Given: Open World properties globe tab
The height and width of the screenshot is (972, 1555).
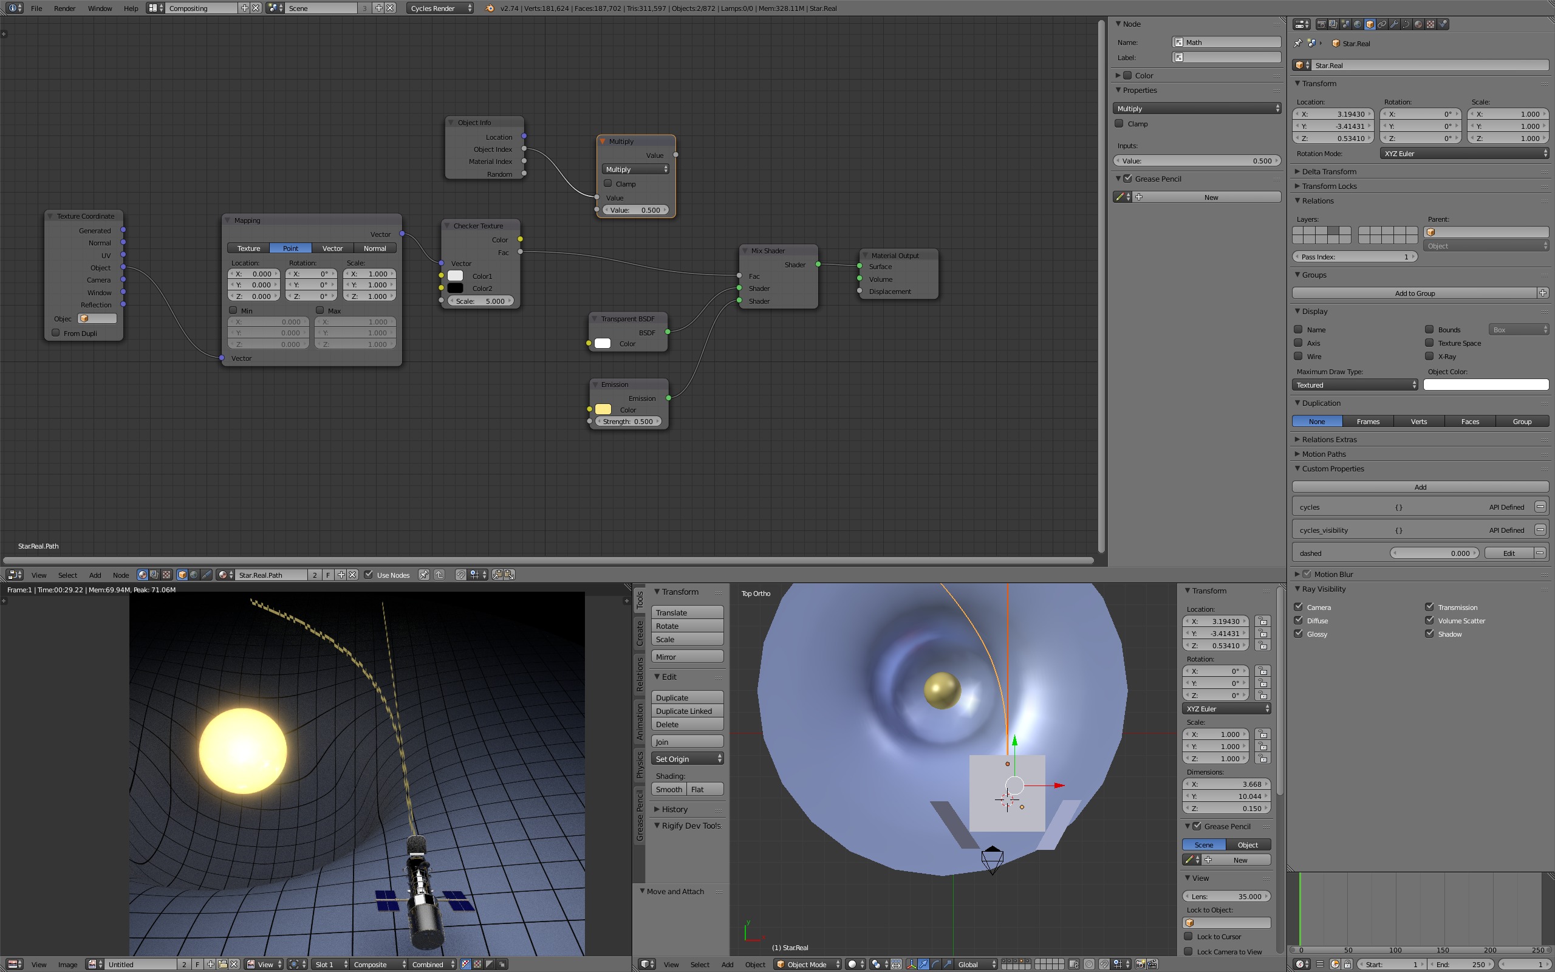Looking at the screenshot, I should coord(1358,24).
